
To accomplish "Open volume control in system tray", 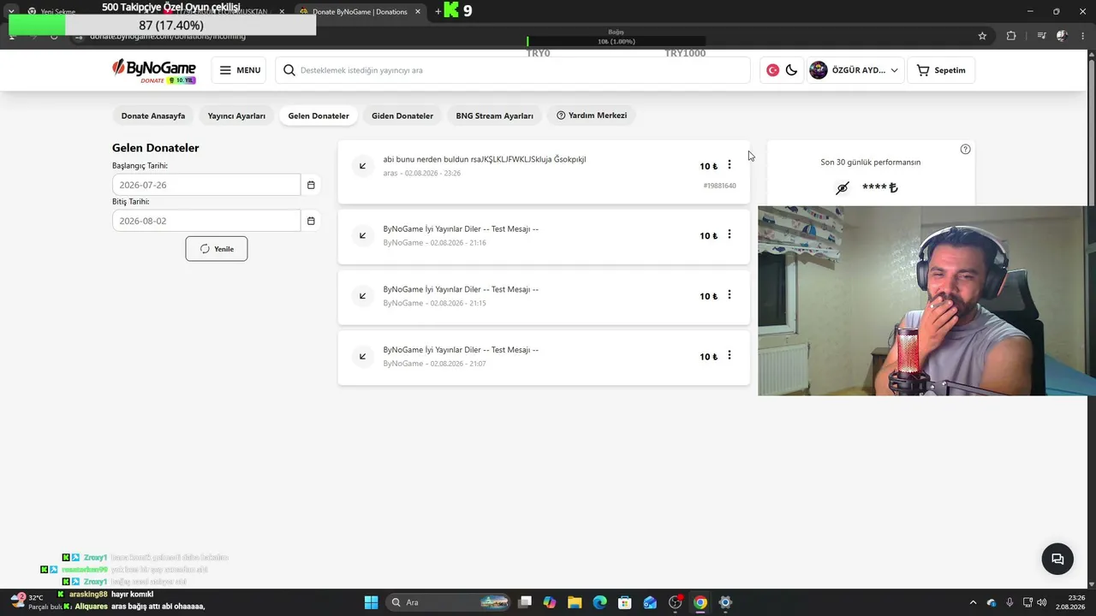I will [1043, 602].
